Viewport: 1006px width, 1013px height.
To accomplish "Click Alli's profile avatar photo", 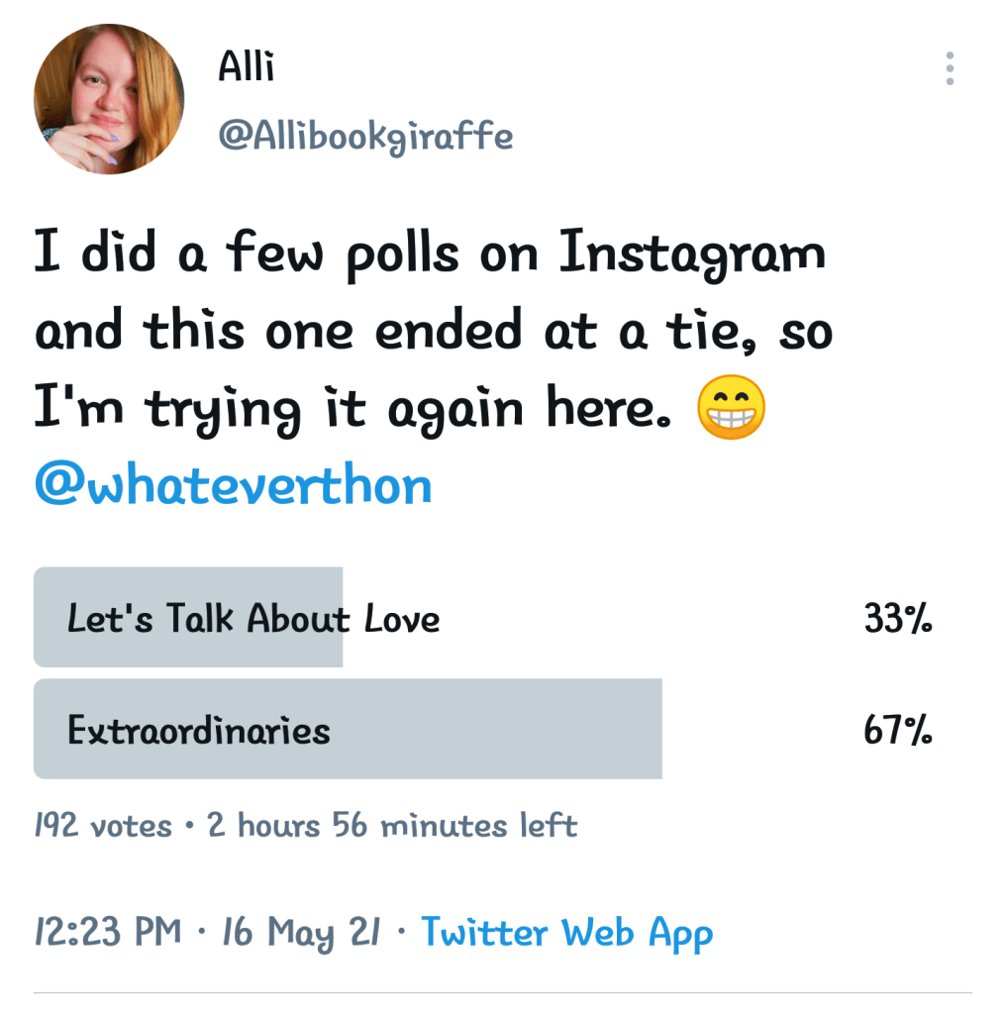I will (x=109, y=99).
